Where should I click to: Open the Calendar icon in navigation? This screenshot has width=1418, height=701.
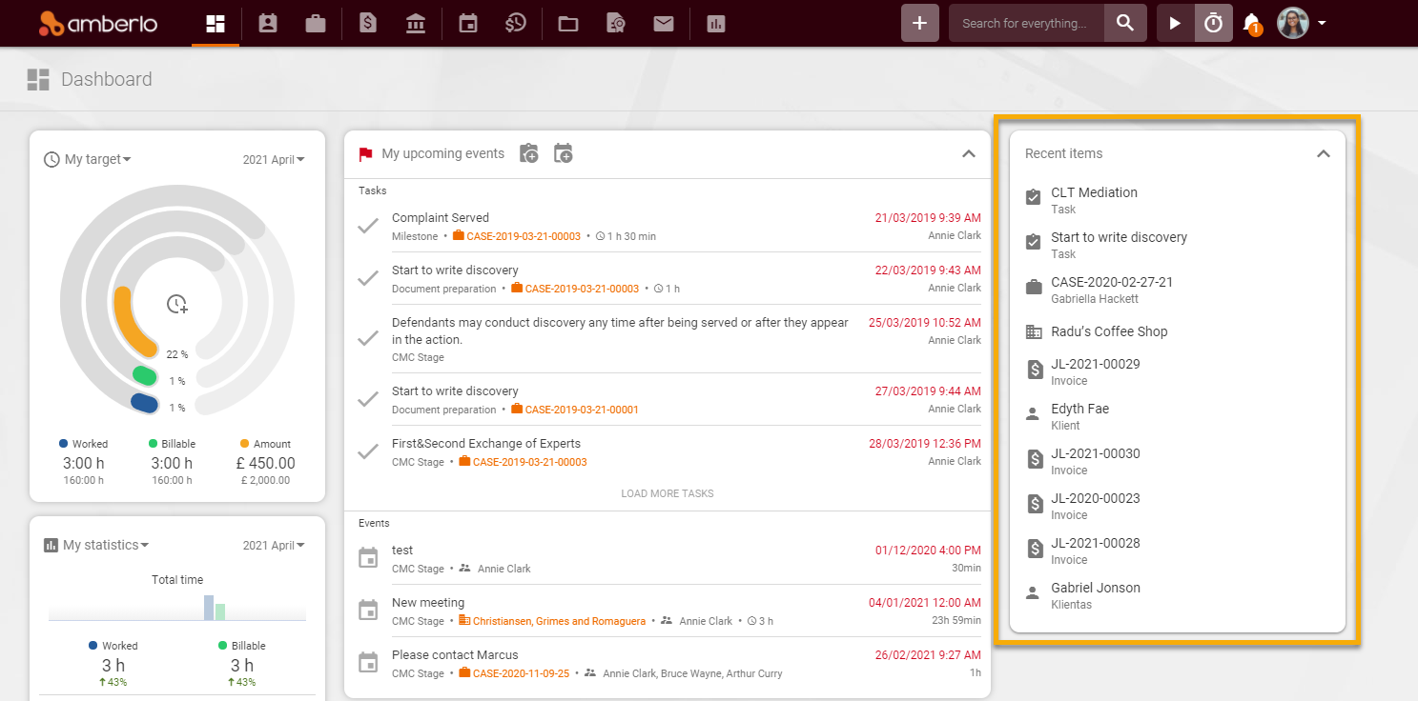coord(468,24)
